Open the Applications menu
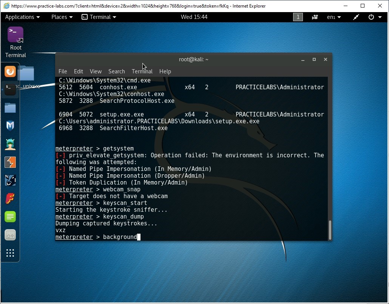The width and height of the screenshot is (389, 304). (x=22, y=17)
